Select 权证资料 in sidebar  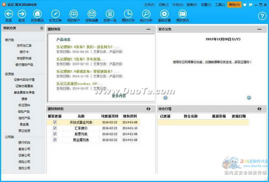24,105
